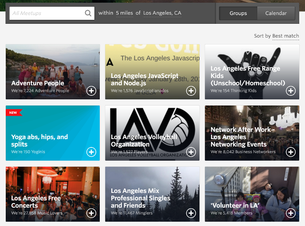Join Los Angeles Free Range Kids plus icon

point(291,91)
